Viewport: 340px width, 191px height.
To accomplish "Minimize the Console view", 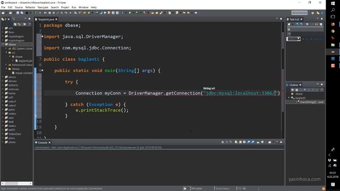I will point(277,142).
